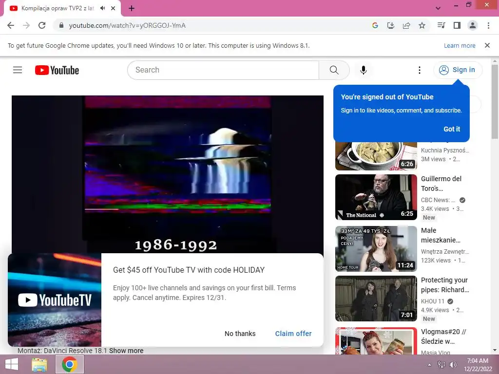Image resolution: width=499 pixels, height=374 pixels.
Task: Open media controls in toolbar
Action: (441, 25)
